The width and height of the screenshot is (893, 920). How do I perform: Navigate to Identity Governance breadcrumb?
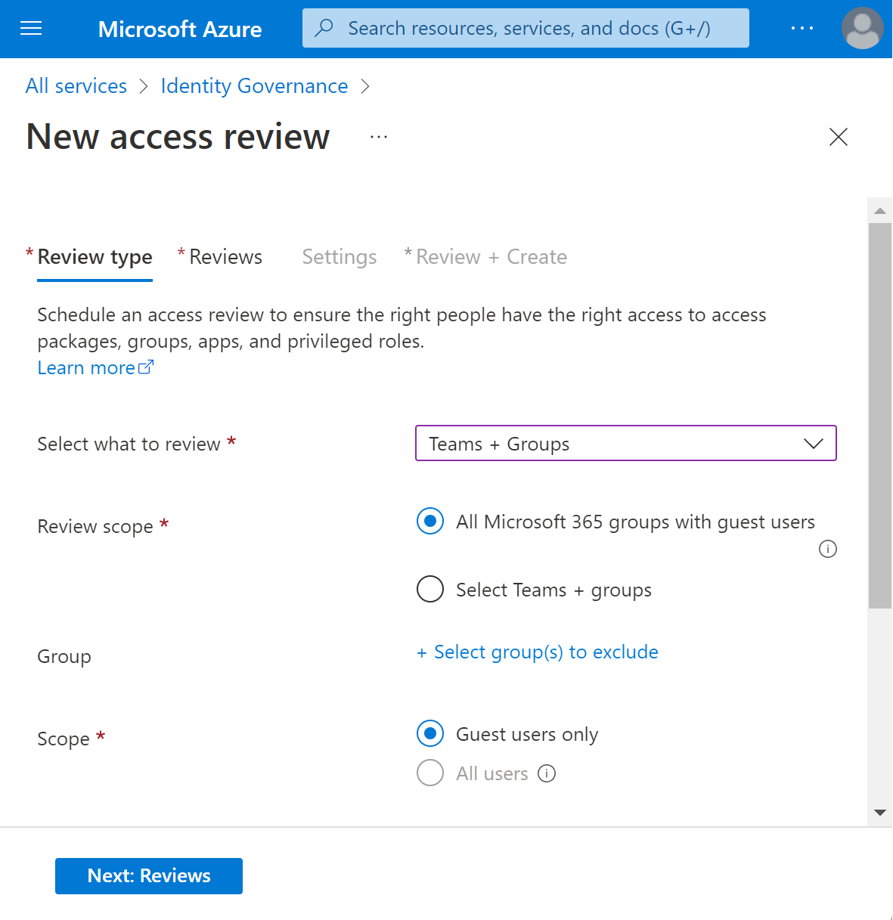[x=254, y=86]
